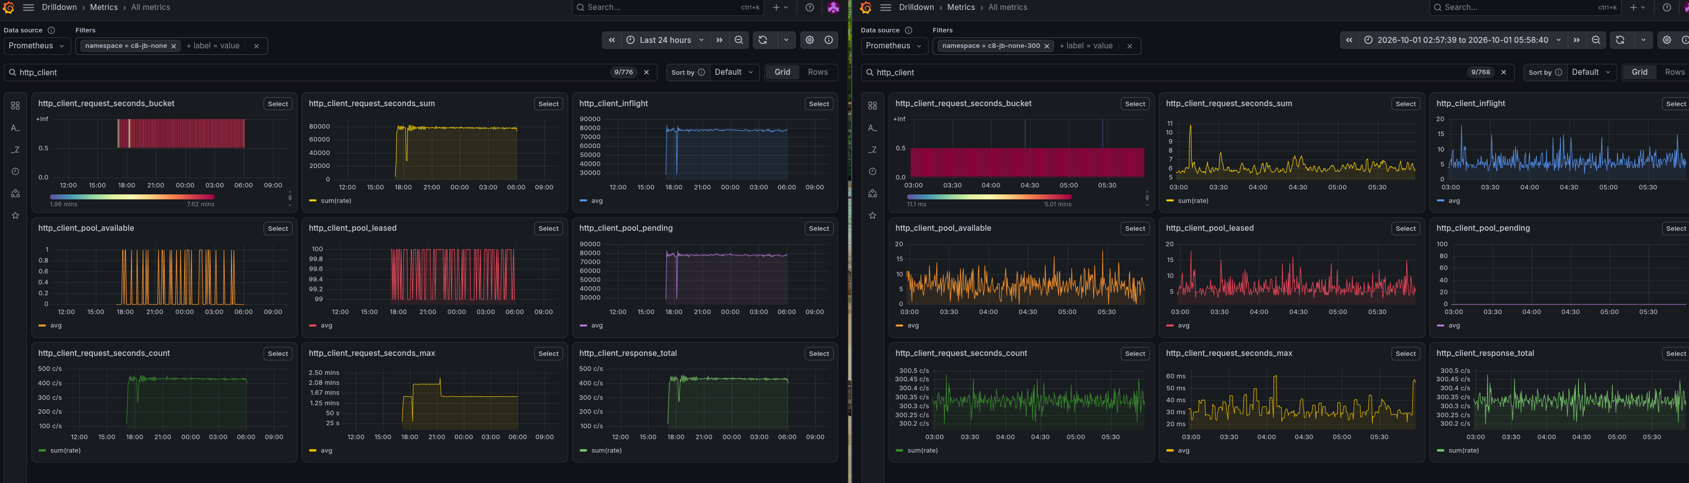This screenshot has height=483, width=1689.
Task: Expand the refresh interval dropdown in the left window
Action: point(786,40)
